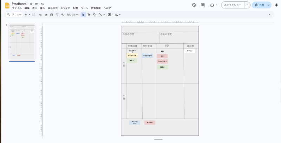Star the PetaBoard document

(x=31, y=4)
